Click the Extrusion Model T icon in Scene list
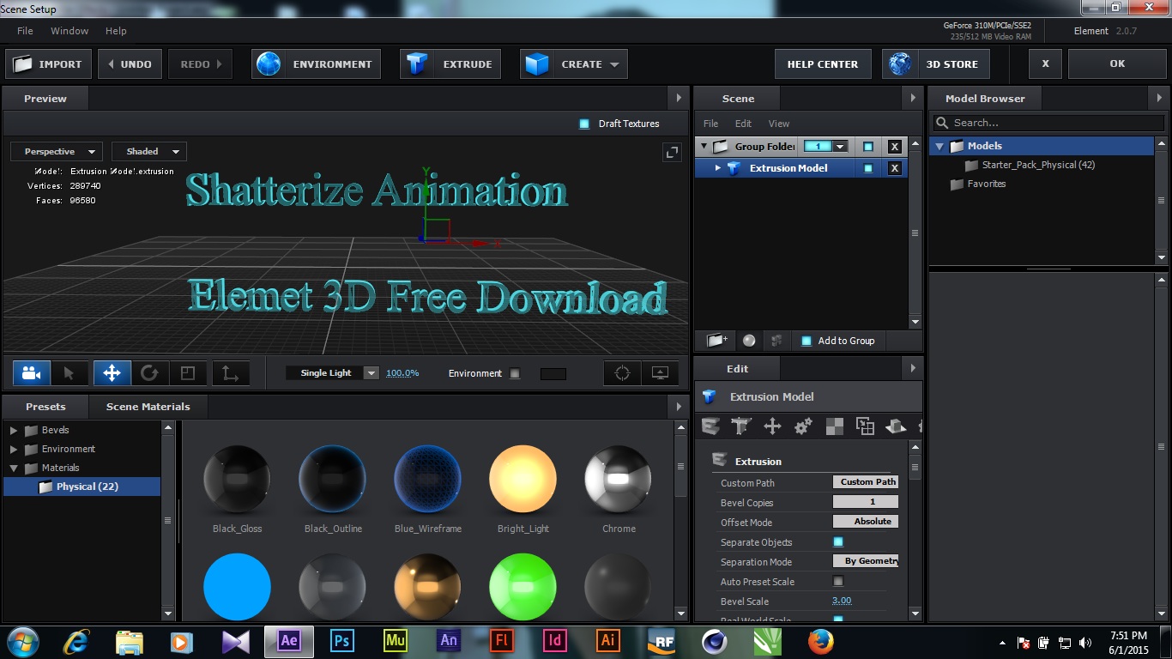1172x659 pixels. point(734,168)
